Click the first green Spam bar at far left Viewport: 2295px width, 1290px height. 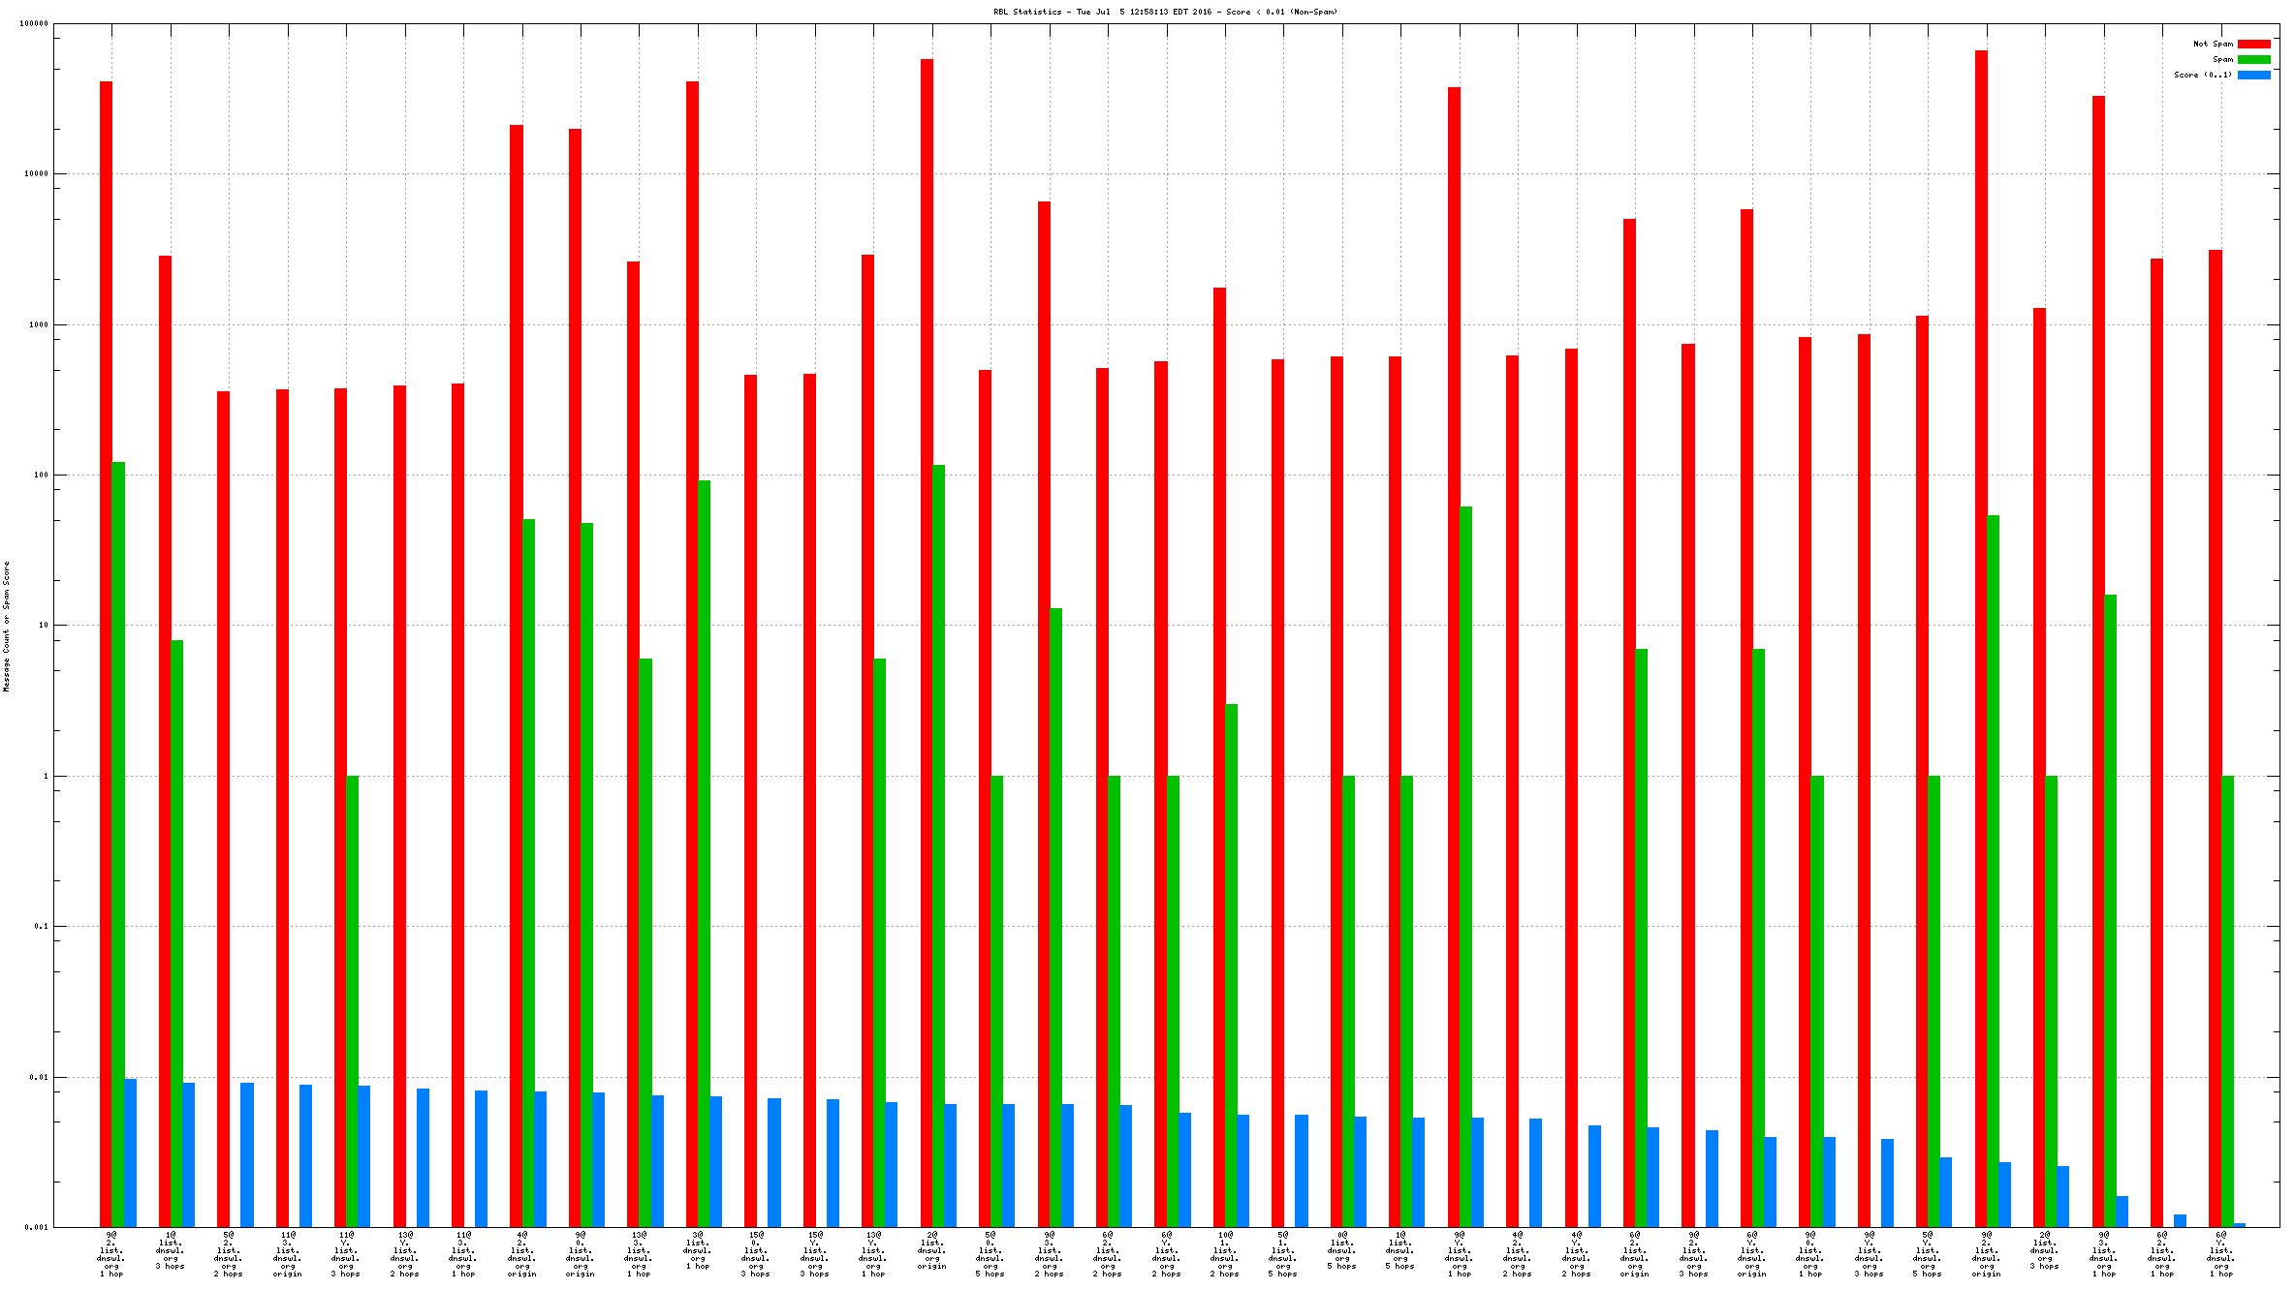pyautogui.click(x=118, y=843)
